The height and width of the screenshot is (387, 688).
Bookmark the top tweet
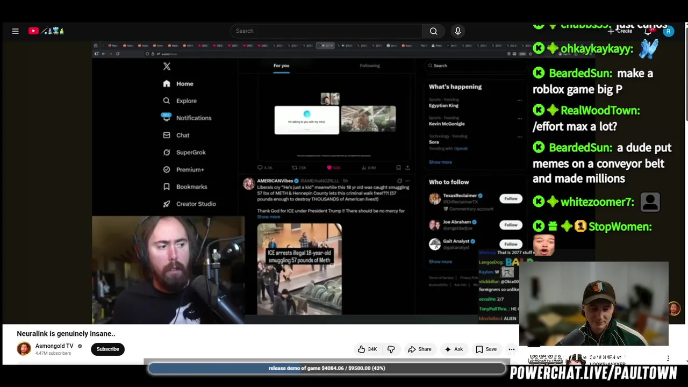[x=398, y=168]
